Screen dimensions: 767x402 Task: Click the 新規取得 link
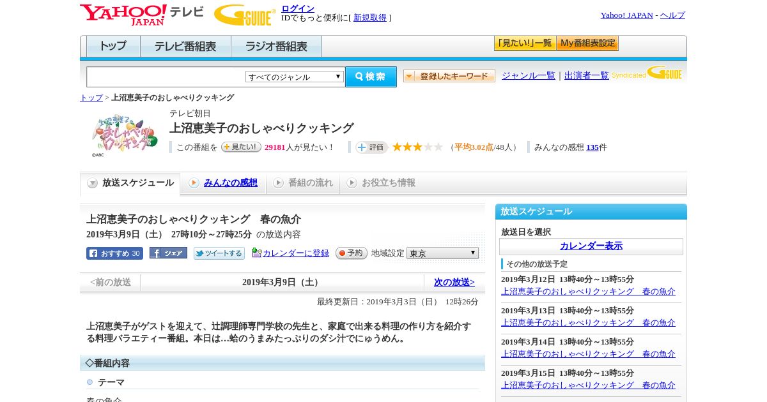tap(370, 18)
